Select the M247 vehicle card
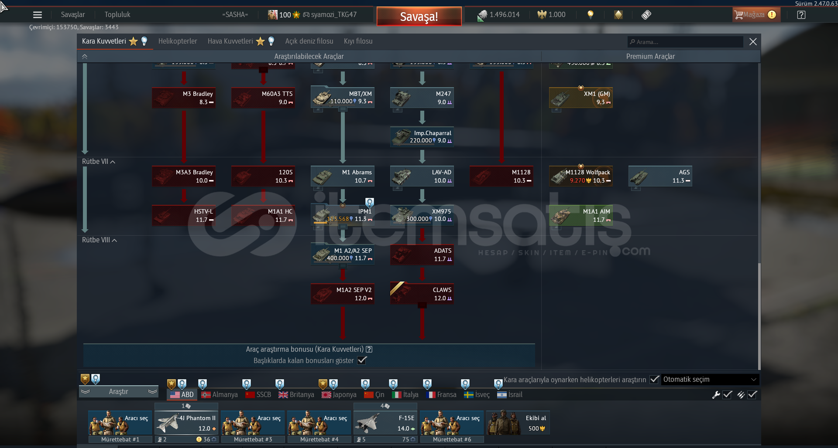The height and width of the screenshot is (448, 838). tap(422, 98)
